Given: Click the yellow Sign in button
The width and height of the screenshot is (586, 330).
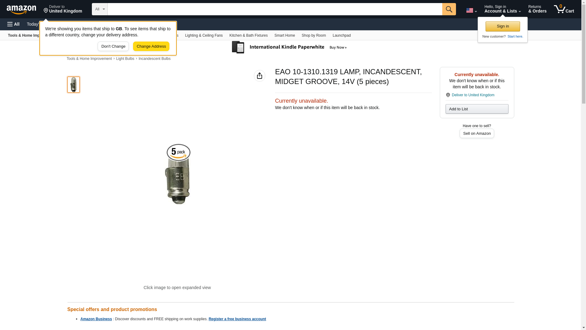Looking at the screenshot, I should click(x=503, y=26).
